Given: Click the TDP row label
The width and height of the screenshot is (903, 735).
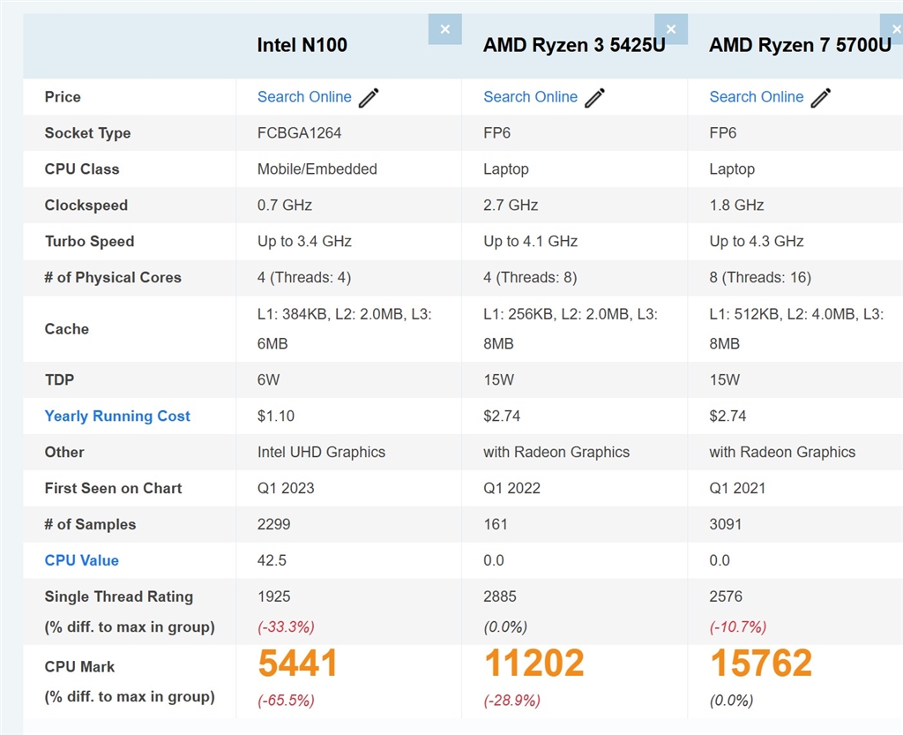Looking at the screenshot, I should coord(59,379).
